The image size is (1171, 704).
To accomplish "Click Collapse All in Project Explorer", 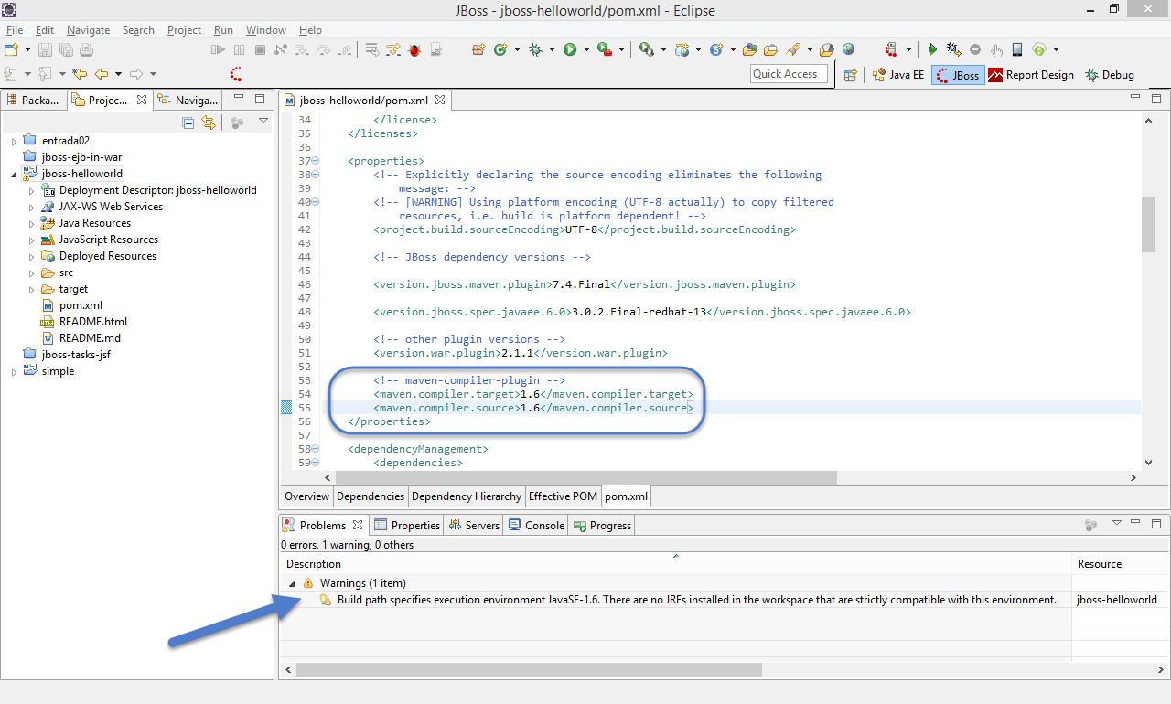I will tap(188, 122).
